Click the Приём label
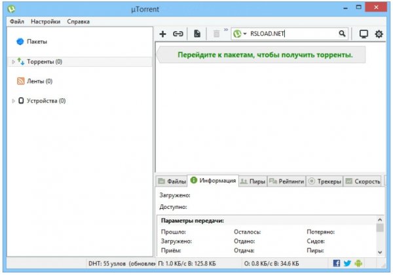 (171, 251)
